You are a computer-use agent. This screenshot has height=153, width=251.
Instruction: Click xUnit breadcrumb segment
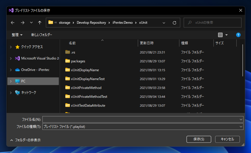pos(143,23)
